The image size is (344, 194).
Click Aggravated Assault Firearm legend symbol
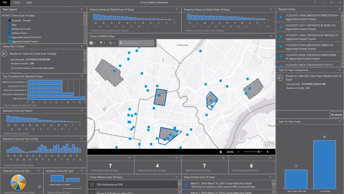pos(10,41)
